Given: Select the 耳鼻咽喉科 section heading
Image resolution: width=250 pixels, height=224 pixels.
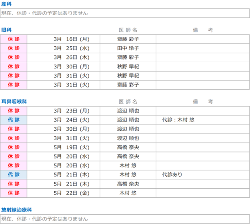Looking at the screenshot, I should coord(14,101).
